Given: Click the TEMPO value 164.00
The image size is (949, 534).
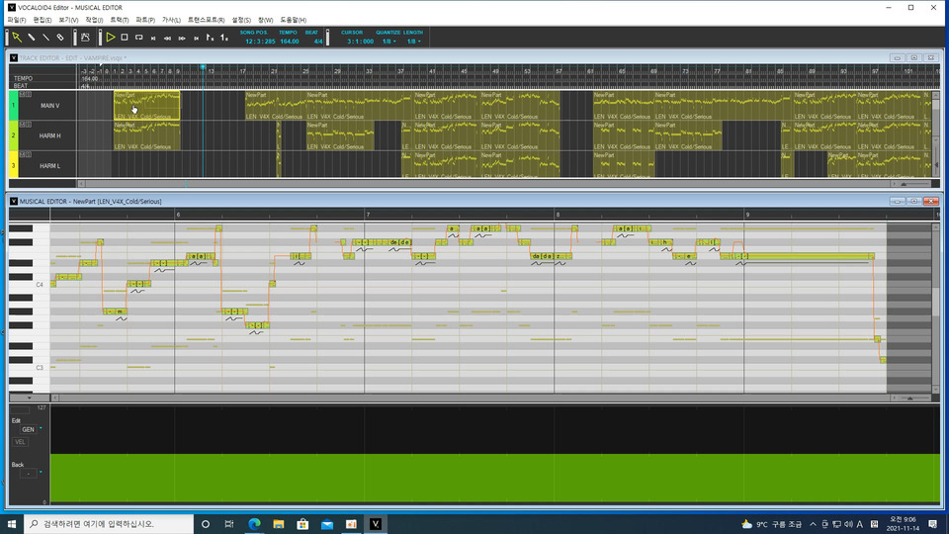Looking at the screenshot, I should click(x=290, y=42).
